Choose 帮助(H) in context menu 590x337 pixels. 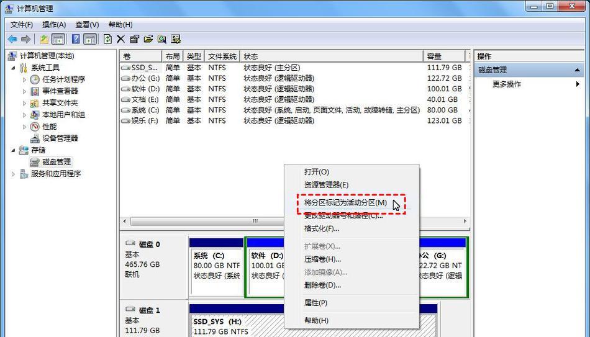click(x=352, y=320)
